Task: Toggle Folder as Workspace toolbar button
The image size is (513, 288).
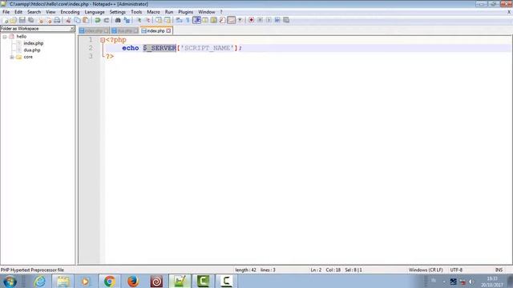Action: click(232, 20)
